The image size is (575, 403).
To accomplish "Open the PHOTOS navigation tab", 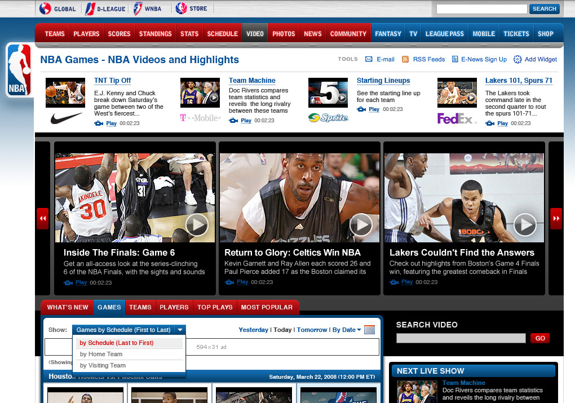I will (x=284, y=33).
